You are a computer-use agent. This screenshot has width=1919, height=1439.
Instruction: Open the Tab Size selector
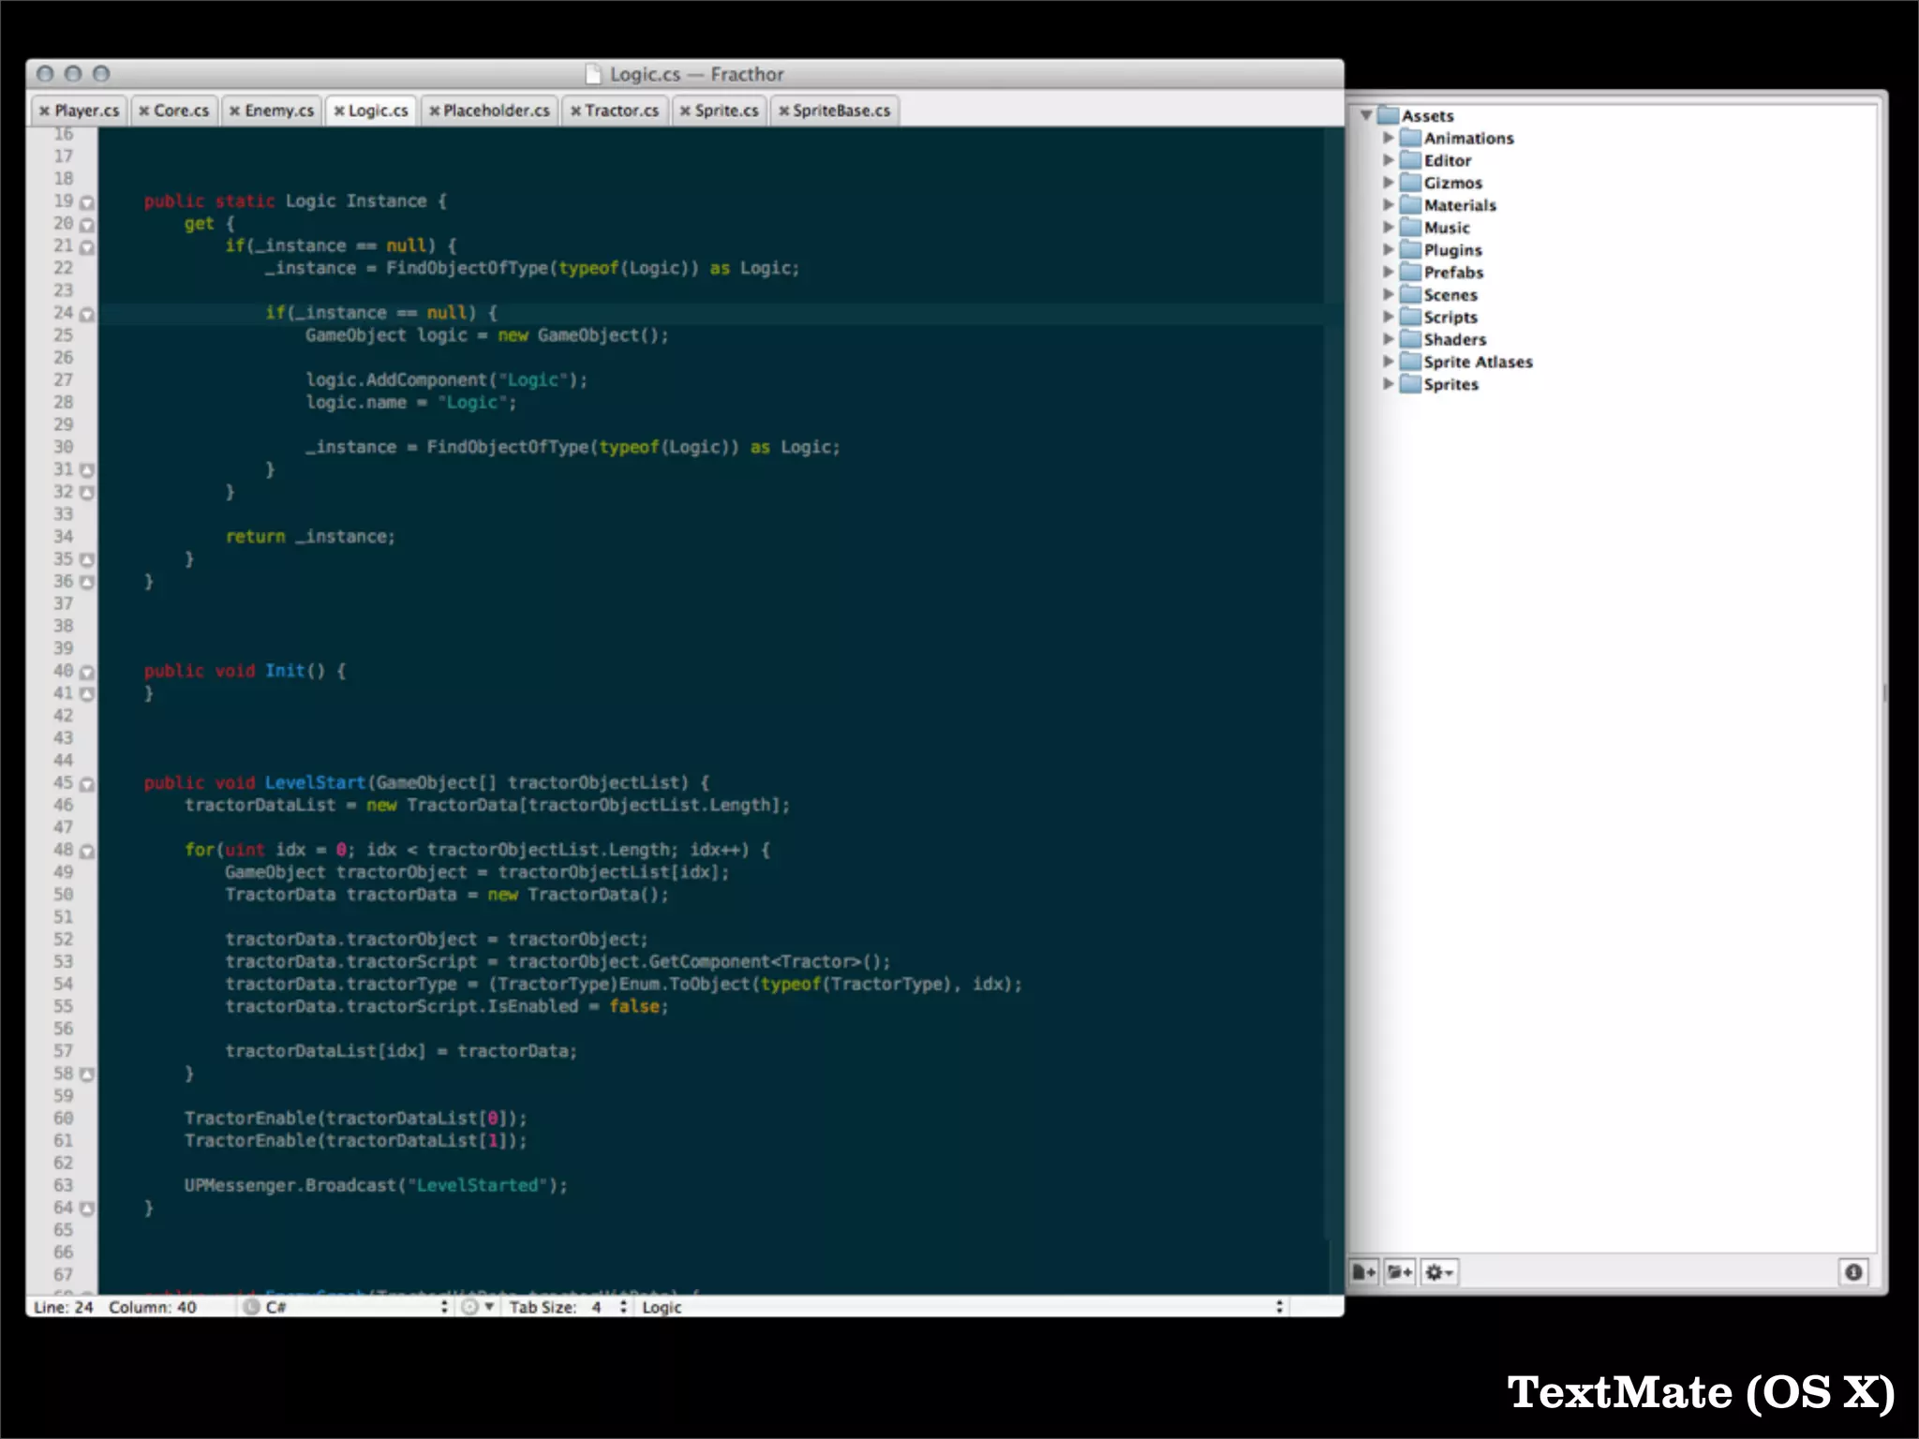point(568,1307)
